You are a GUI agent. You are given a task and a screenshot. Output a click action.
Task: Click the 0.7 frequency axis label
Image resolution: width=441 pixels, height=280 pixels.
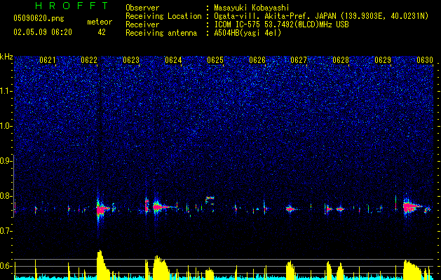[6, 231]
